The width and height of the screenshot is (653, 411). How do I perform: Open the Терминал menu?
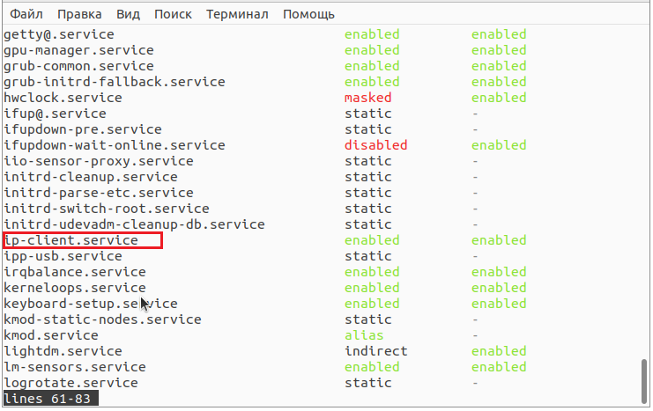236,15
